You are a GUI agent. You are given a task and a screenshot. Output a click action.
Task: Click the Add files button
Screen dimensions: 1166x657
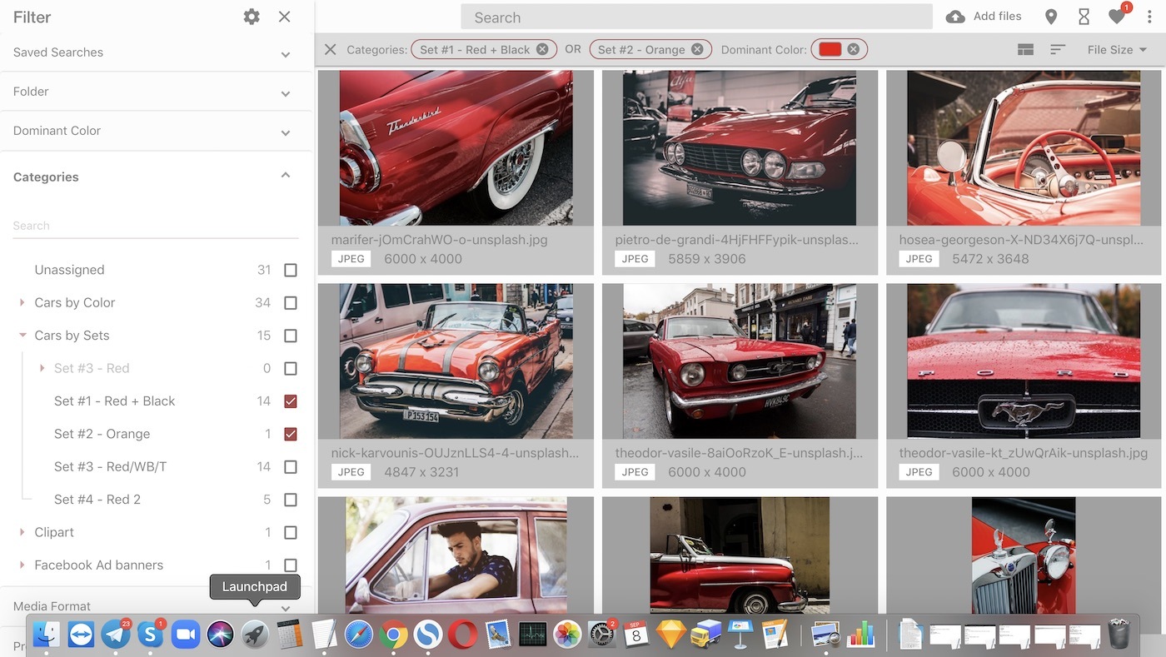coord(984,17)
